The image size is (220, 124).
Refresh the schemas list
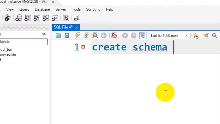click(x=44, y=34)
